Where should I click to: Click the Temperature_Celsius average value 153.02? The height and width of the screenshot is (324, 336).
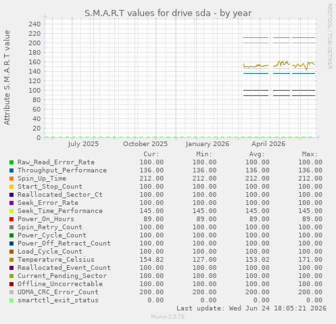point(258,260)
